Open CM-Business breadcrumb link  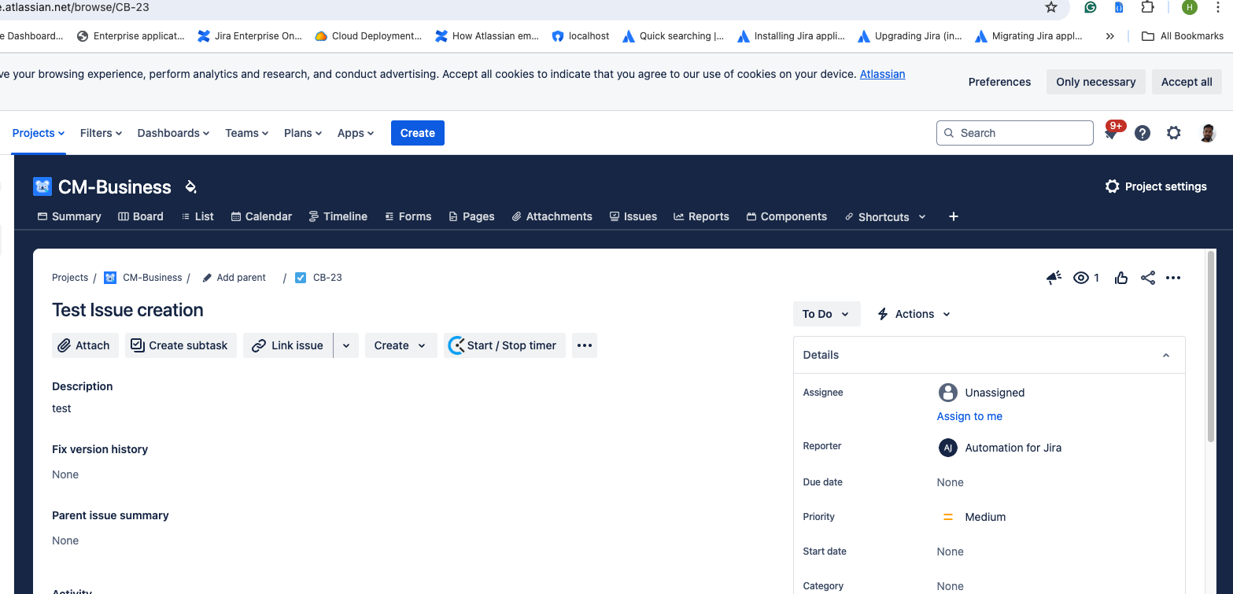[153, 278]
